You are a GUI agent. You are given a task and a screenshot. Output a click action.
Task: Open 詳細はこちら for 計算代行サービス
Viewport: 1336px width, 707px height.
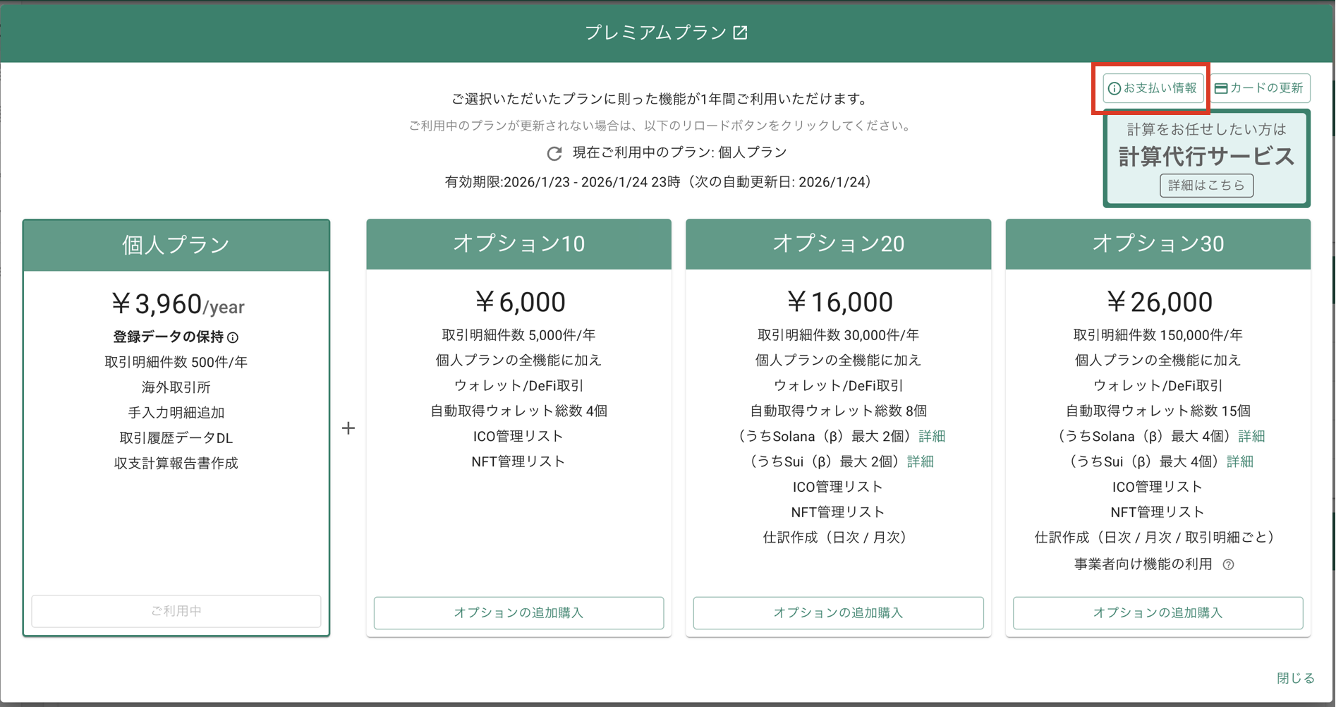pyautogui.click(x=1207, y=186)
